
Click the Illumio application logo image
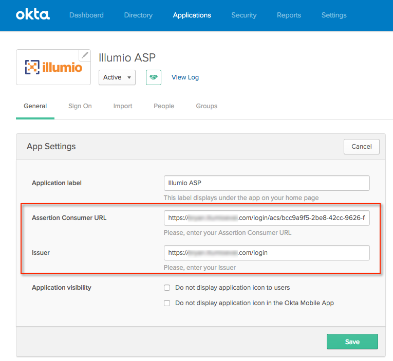[53, 67]
